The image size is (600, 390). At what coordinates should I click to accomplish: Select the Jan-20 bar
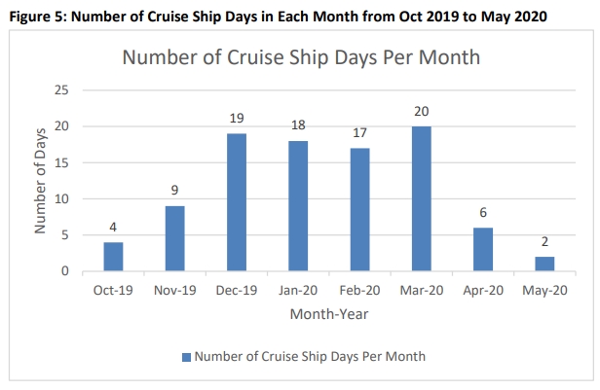[298, 206]
